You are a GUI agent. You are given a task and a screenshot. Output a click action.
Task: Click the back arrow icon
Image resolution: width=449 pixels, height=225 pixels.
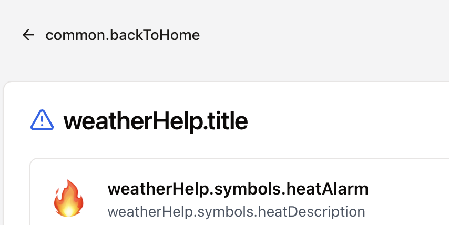(28, 35)
